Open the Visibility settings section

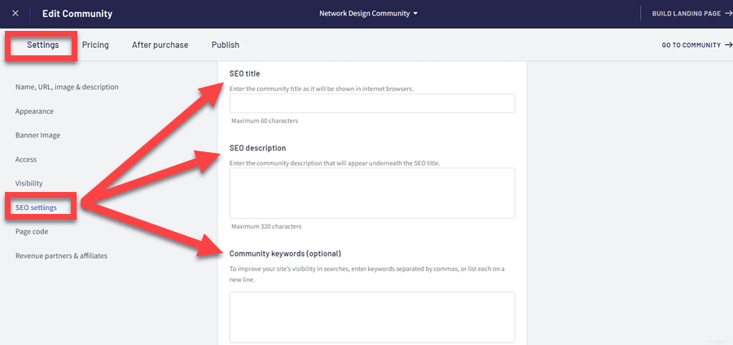29,183
